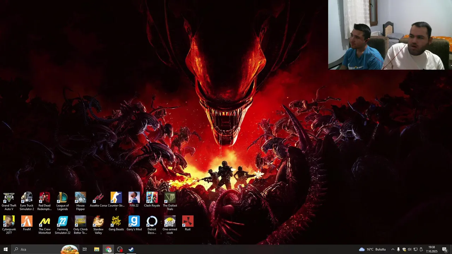
Task: Click the webcam overlay thumbnail
Action: coord(390,35)
